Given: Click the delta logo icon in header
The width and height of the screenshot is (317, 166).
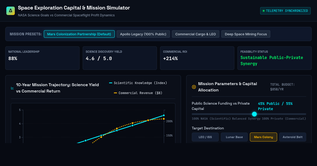Looking at the screenshot, I should (11, 11).
